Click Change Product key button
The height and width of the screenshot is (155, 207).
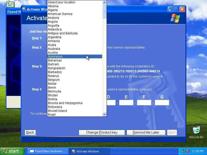coord(102,133)
